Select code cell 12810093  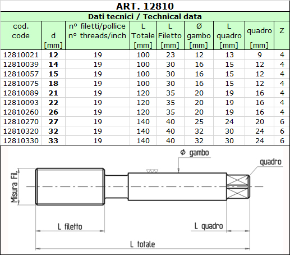coord(21,103)
